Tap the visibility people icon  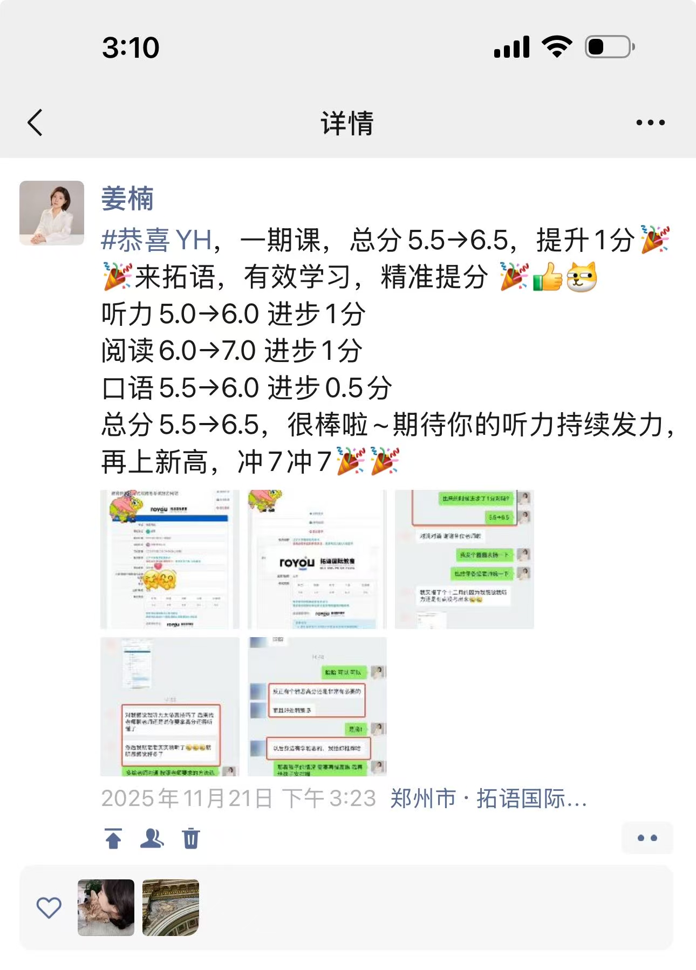(x=152, y=838)
